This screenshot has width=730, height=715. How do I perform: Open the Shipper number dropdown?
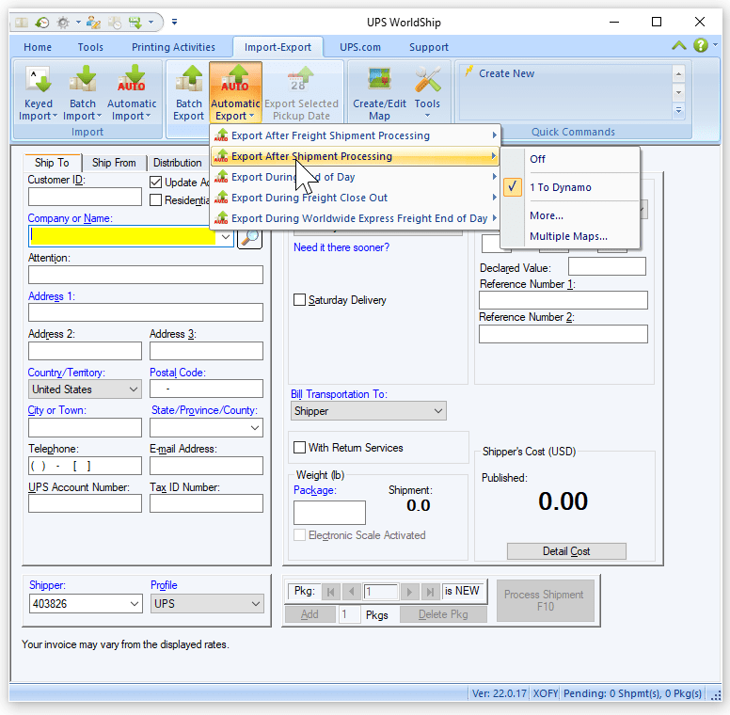(x=85, y=604)
